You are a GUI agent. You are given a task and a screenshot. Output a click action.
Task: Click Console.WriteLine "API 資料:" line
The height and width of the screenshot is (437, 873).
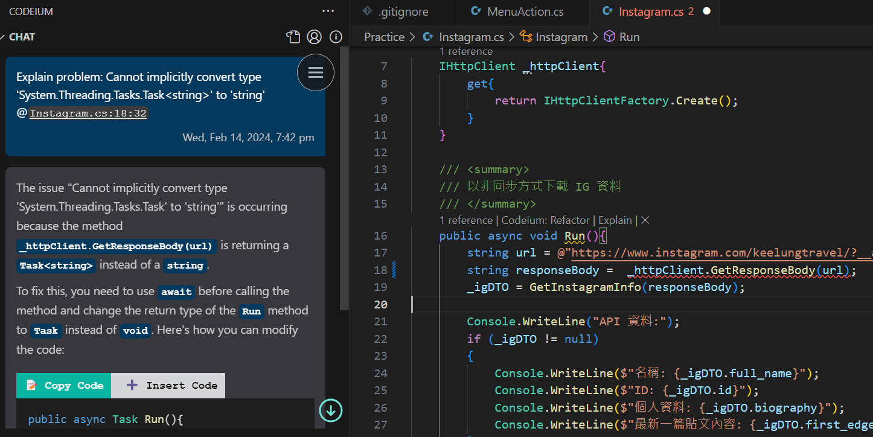[573, 322]
